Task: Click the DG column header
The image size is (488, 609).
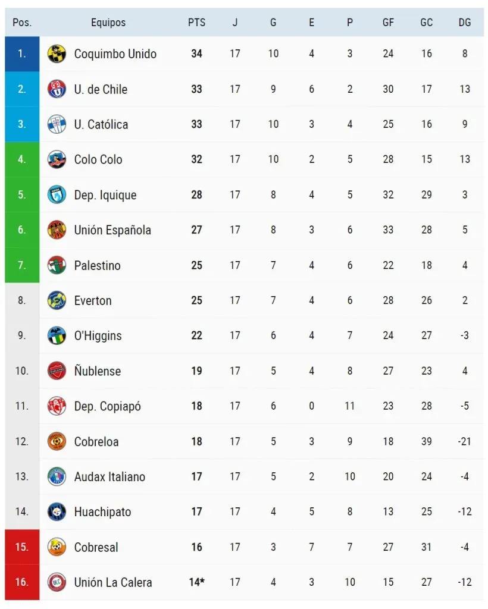Action: tap(465, 23)
